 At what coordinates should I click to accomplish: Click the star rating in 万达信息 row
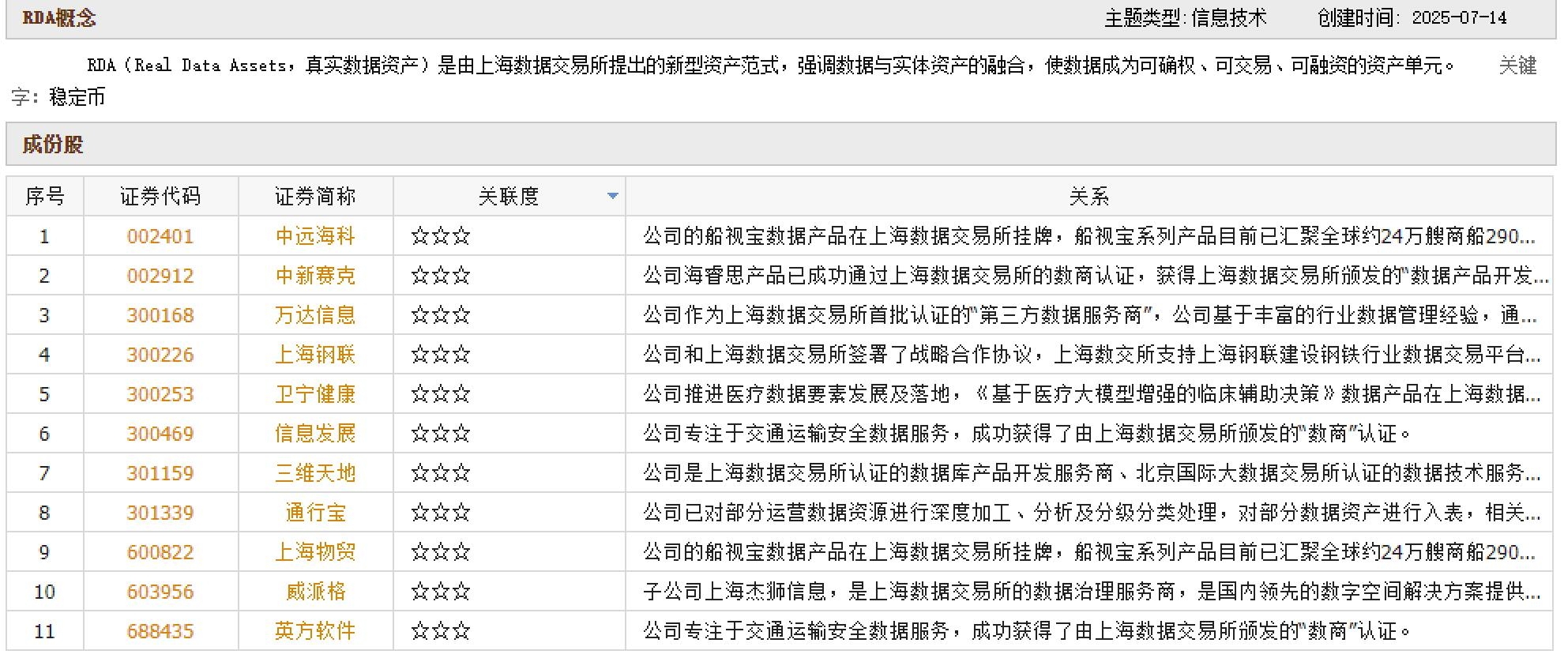[441, 315]
